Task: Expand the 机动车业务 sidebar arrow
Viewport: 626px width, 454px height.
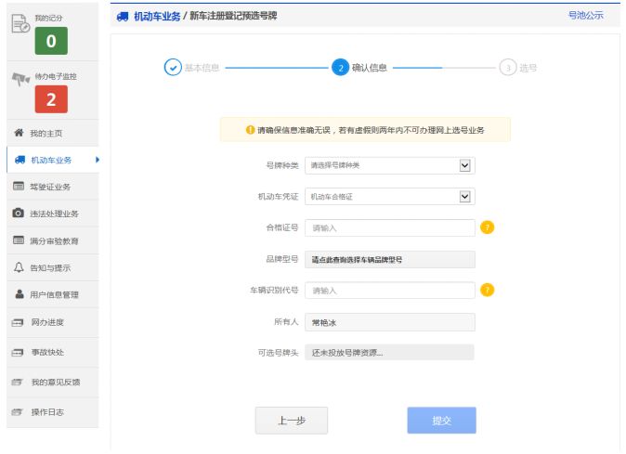Action: click(x=98, y=160)
